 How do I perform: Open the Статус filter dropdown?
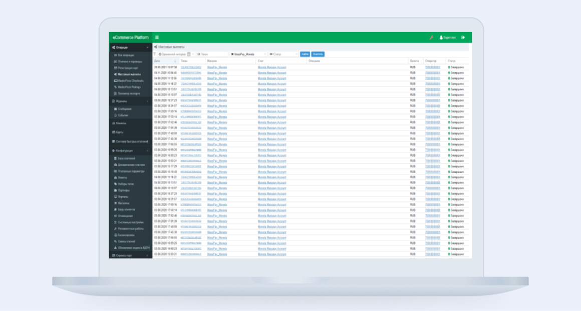click(x=283, y=54)
